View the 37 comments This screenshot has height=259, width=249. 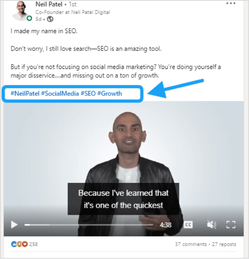(191, 244)
